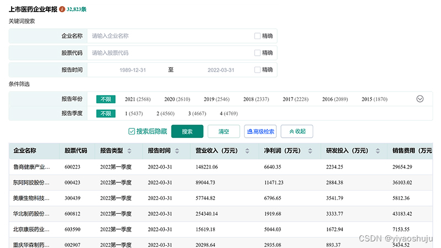
Task: Open company row 鲁商健康产业…
Action: point(31,167)
